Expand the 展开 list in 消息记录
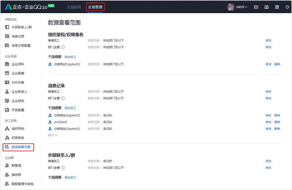This screenshot has height=190, width=292. coord(52,135)
